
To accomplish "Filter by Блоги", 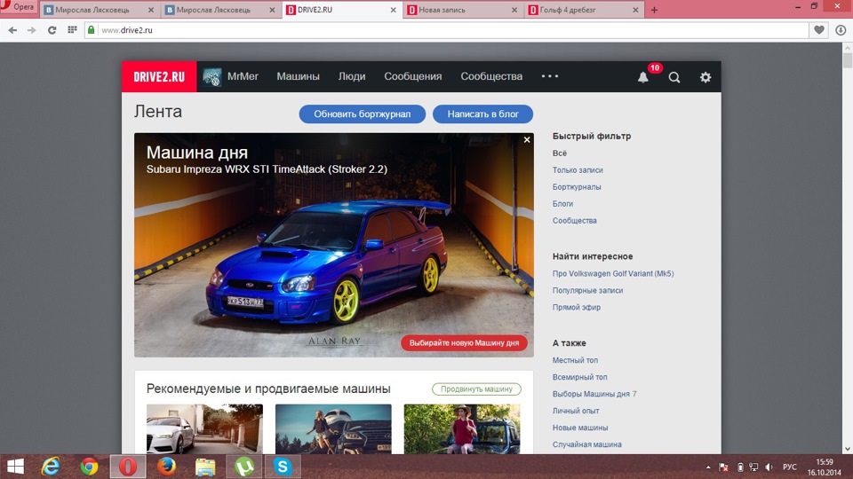I will pyautogui.click(x=563, y=204).
